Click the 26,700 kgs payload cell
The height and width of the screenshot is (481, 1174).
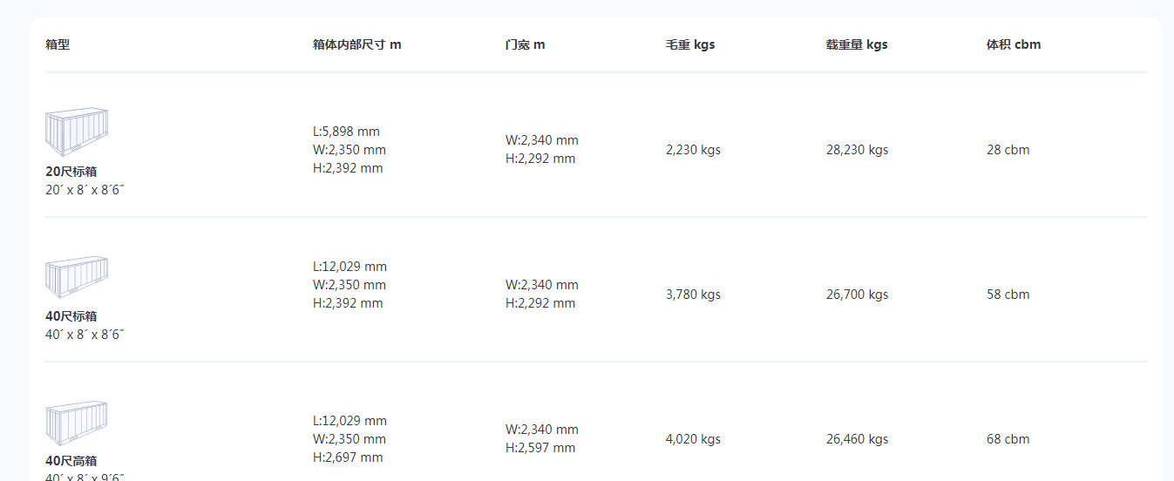point(858,295)
